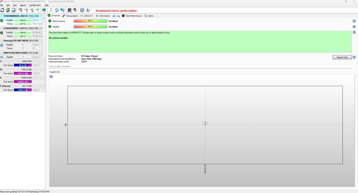Click the C: free space 92.6 GB bar
Image resolution: width=358 pixels, height=193 pixels.
coord(23,65)
